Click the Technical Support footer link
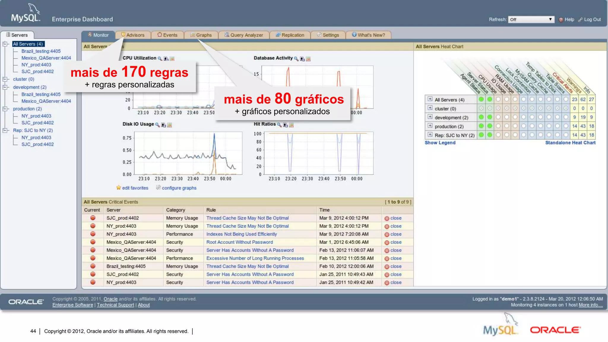 pyautogui.click(x=115, y=305)
